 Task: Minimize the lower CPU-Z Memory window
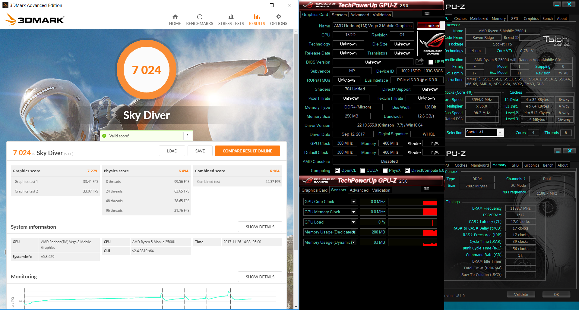(x=558, y=151)
